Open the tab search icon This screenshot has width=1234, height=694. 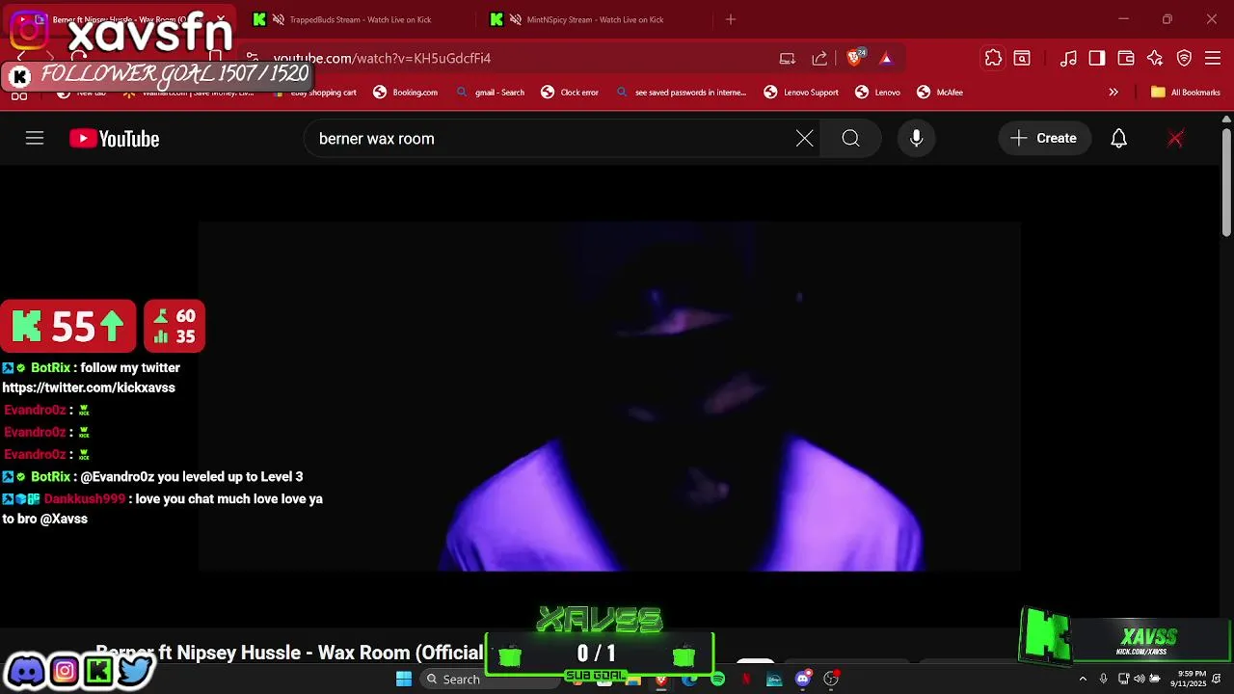click(x=1022, y=59)
